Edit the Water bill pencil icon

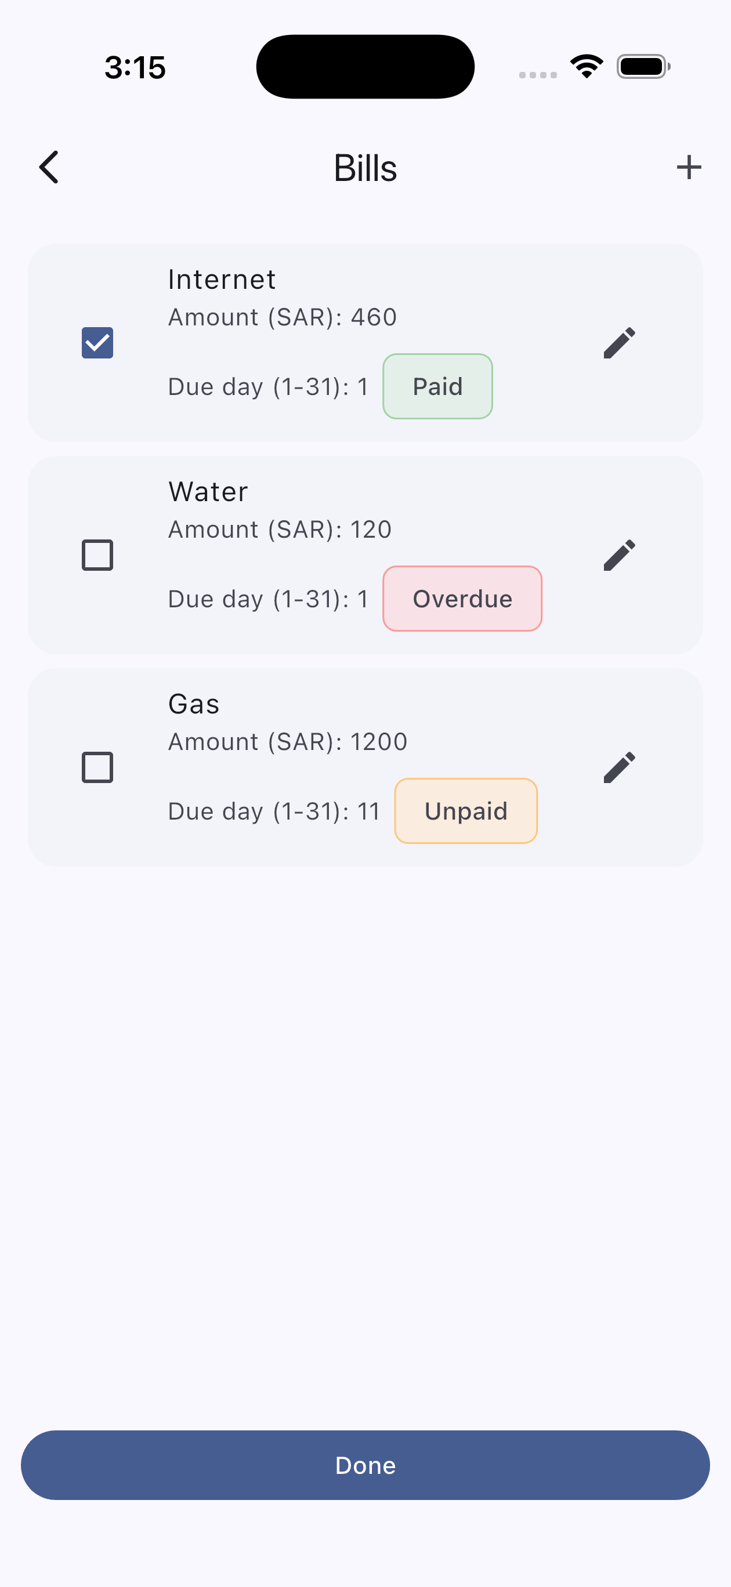(x=619, y=555)
